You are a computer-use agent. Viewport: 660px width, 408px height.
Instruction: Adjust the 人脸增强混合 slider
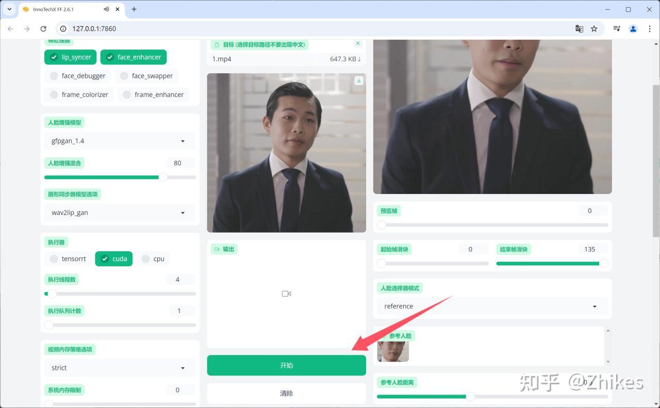pyautogui.click(x=120, y=177)
